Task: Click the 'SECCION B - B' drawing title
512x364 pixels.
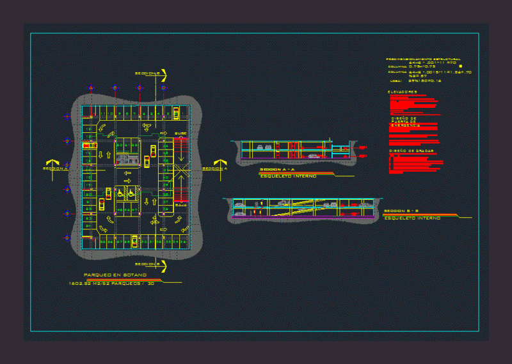Action: pos(401,211)
